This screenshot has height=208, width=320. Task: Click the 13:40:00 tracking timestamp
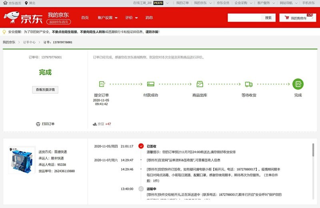tap(127, 189)
